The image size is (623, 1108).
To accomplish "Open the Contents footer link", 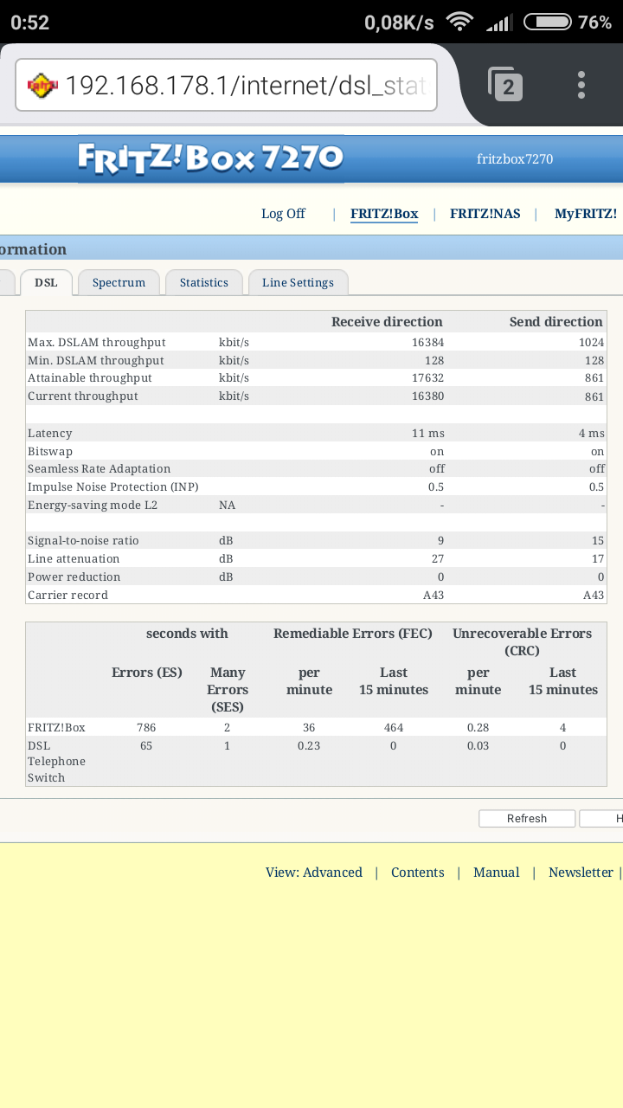I will pyautogui.click(x=417, y=873).
